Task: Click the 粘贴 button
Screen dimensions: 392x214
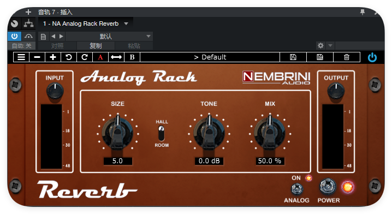Action: pyautogui.click(x=134, y=46)
